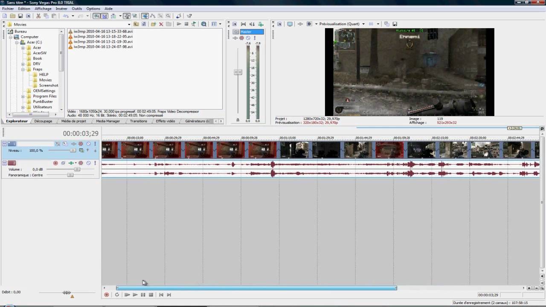Click the New project icon
This screenshot has width=546, height=307.
pyautogui.click(x=4, y=16)
